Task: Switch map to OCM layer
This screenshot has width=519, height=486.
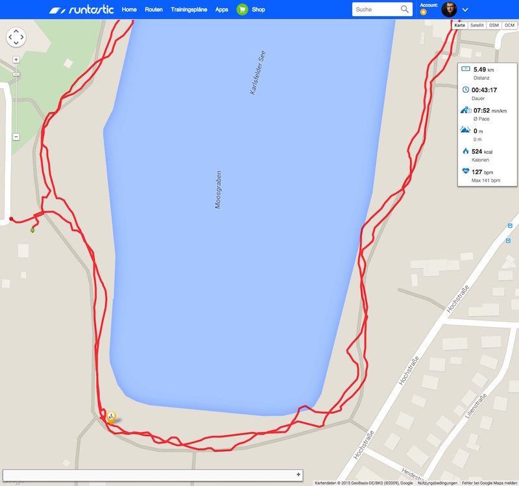Action: [509, 25]
